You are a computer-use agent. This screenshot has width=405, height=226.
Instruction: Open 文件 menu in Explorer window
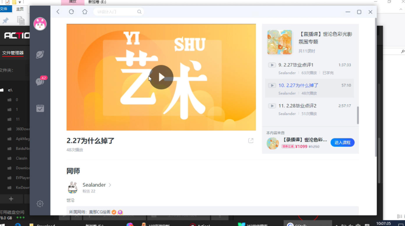(4, 9)
